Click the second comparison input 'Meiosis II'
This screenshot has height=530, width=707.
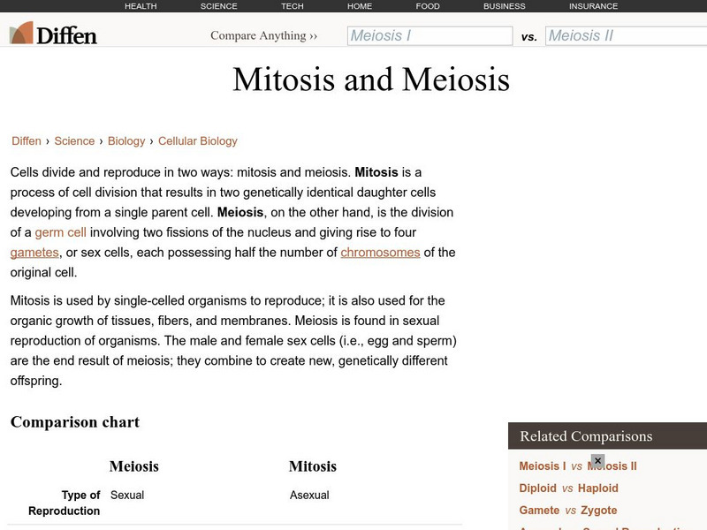(626, 36)
